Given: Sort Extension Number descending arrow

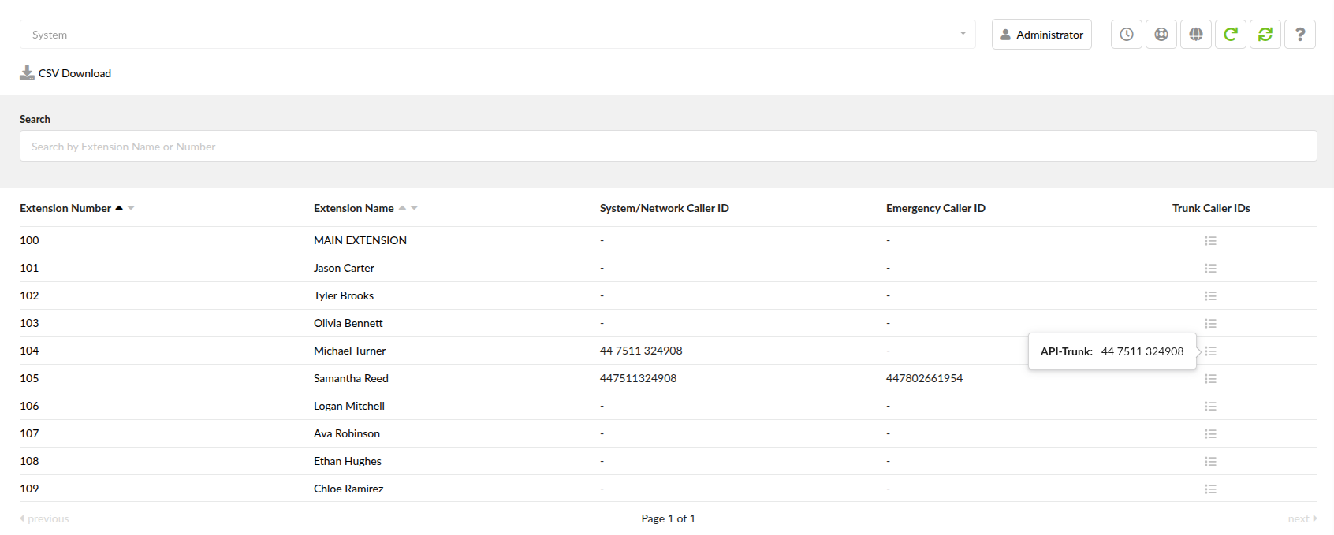Looking at the screenshot, I should [x=131, y=208].
